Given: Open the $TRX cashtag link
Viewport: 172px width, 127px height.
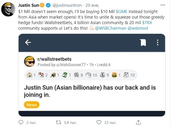Looking at the screenshot, I should click(147, 23).
